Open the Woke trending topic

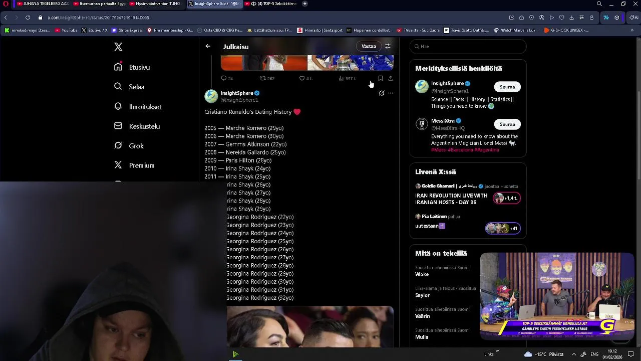coord(422,274)
